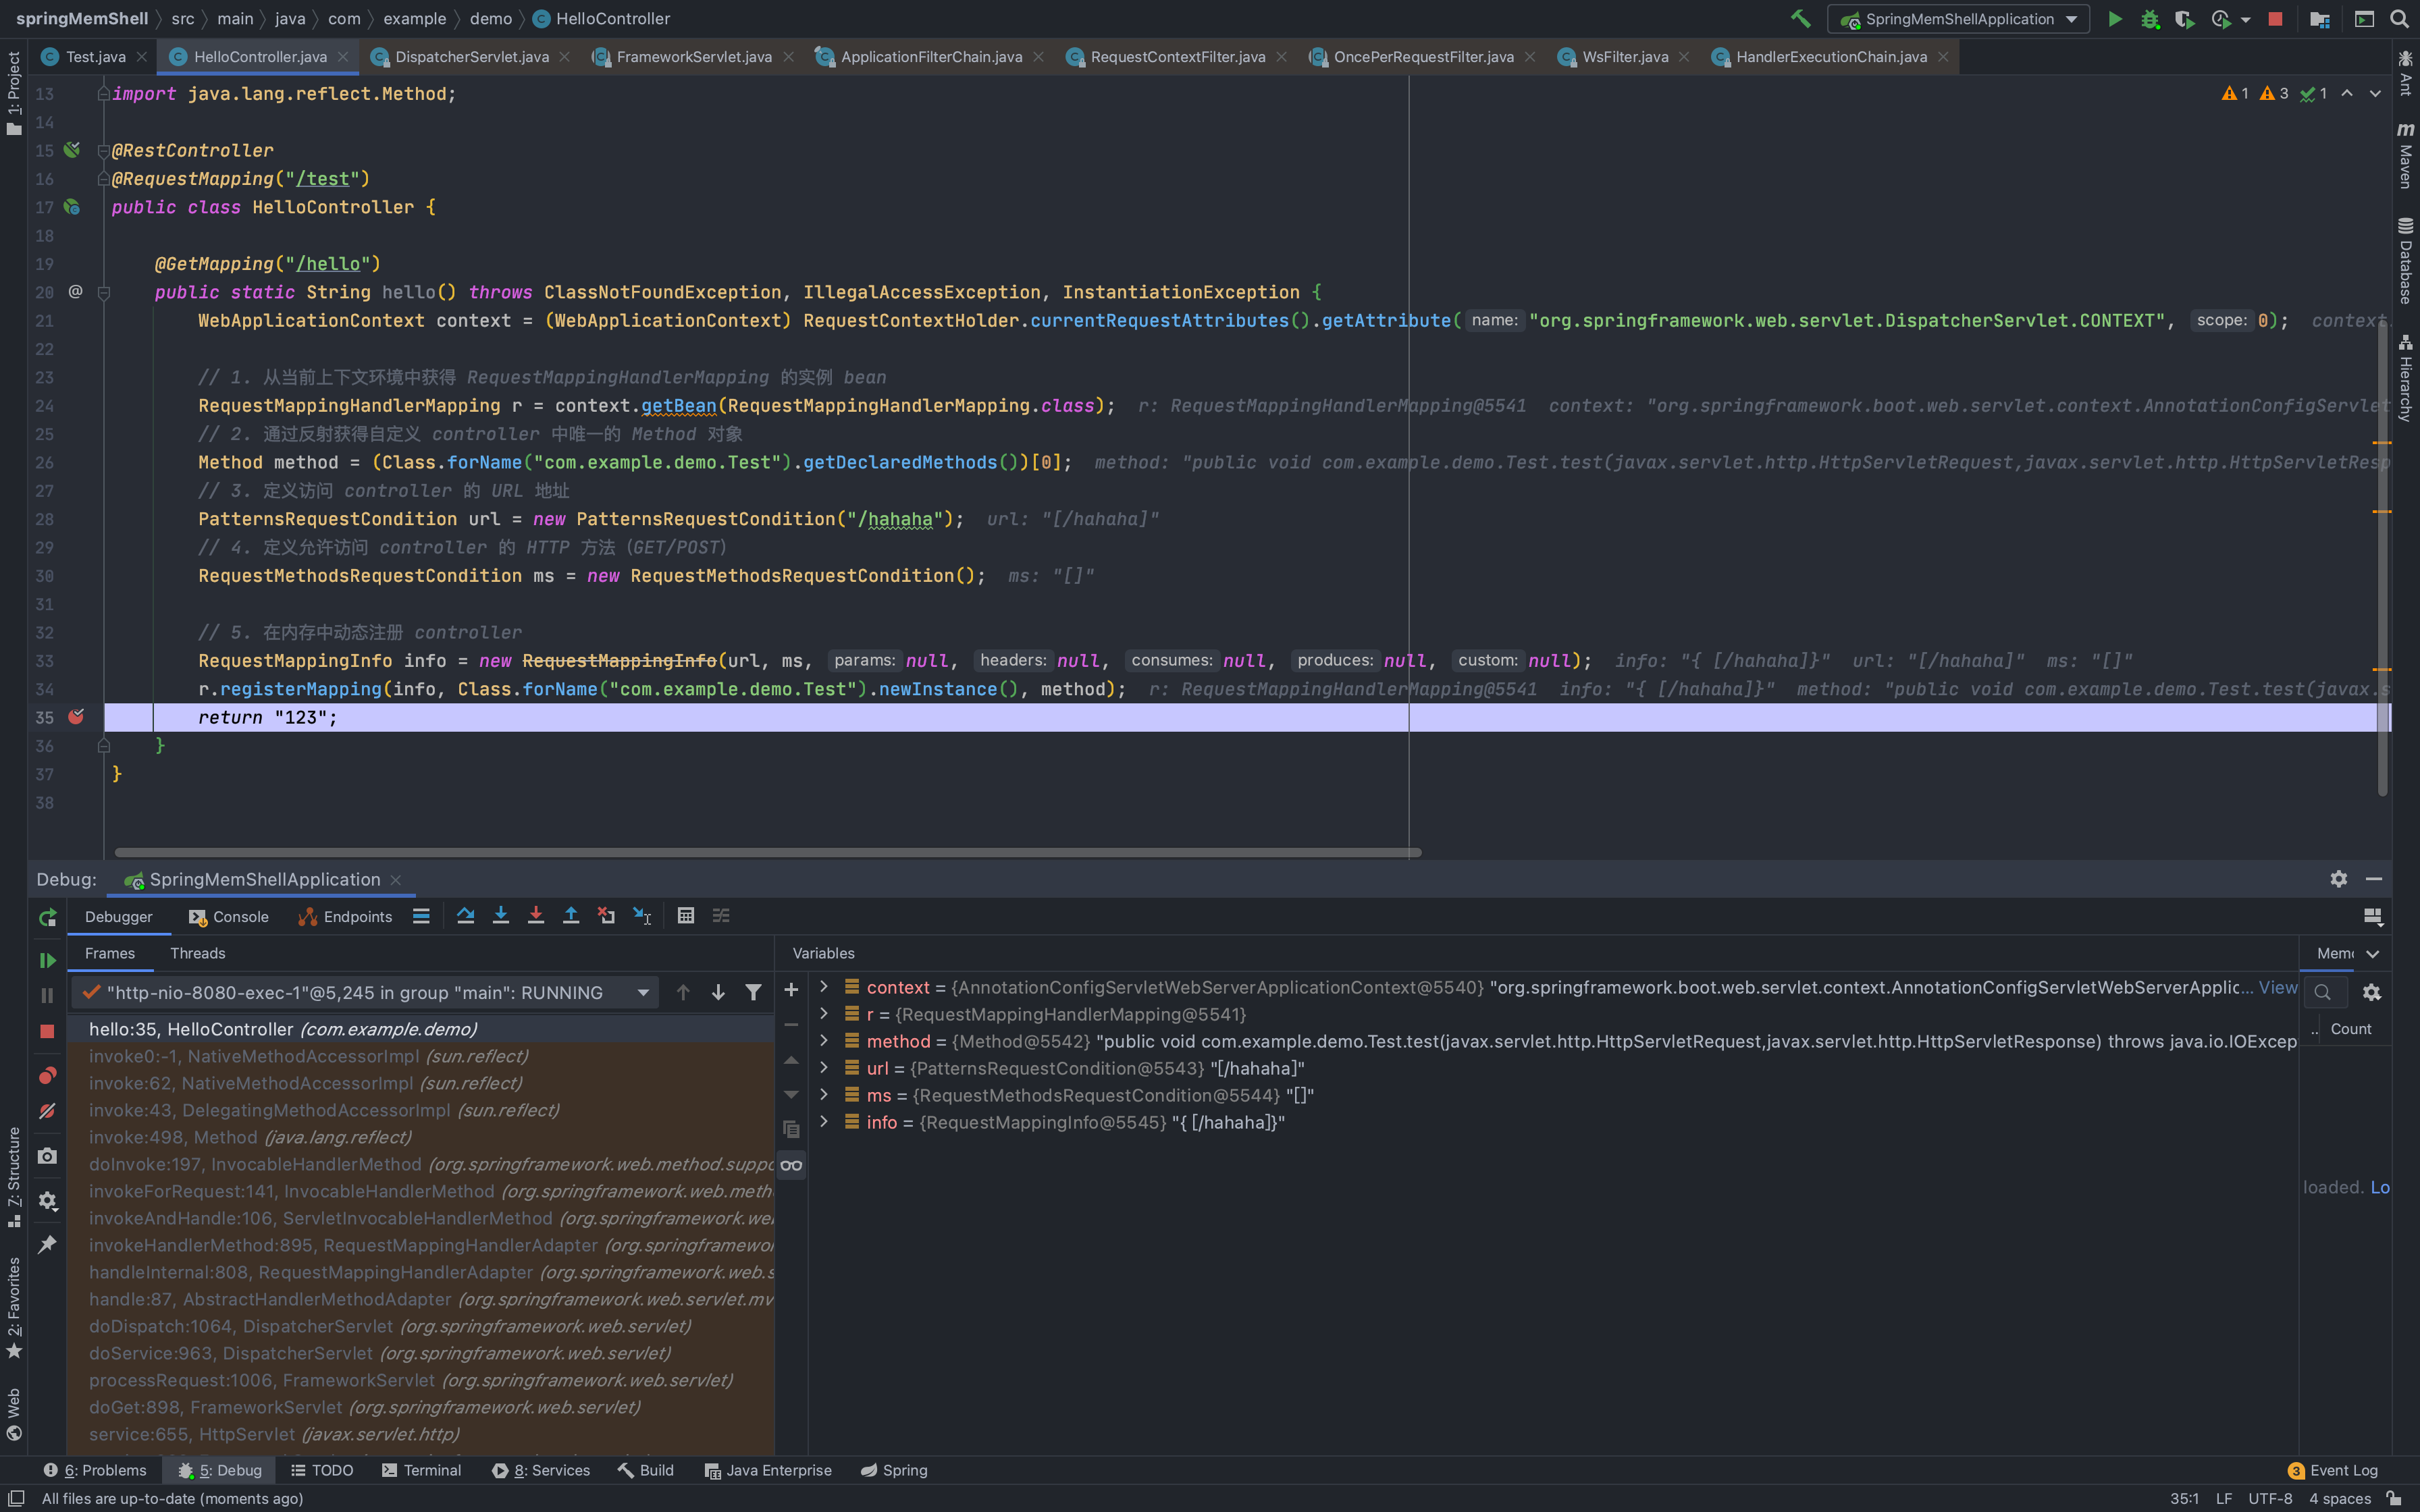The width and height of the screenshot is (2420, 1512).
Task: Toggle breakpoint on line 35
Action: pos(76,717)
